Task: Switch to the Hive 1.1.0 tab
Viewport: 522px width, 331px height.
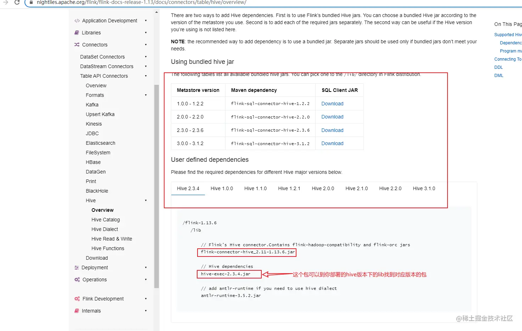Action: click(255, 188)
